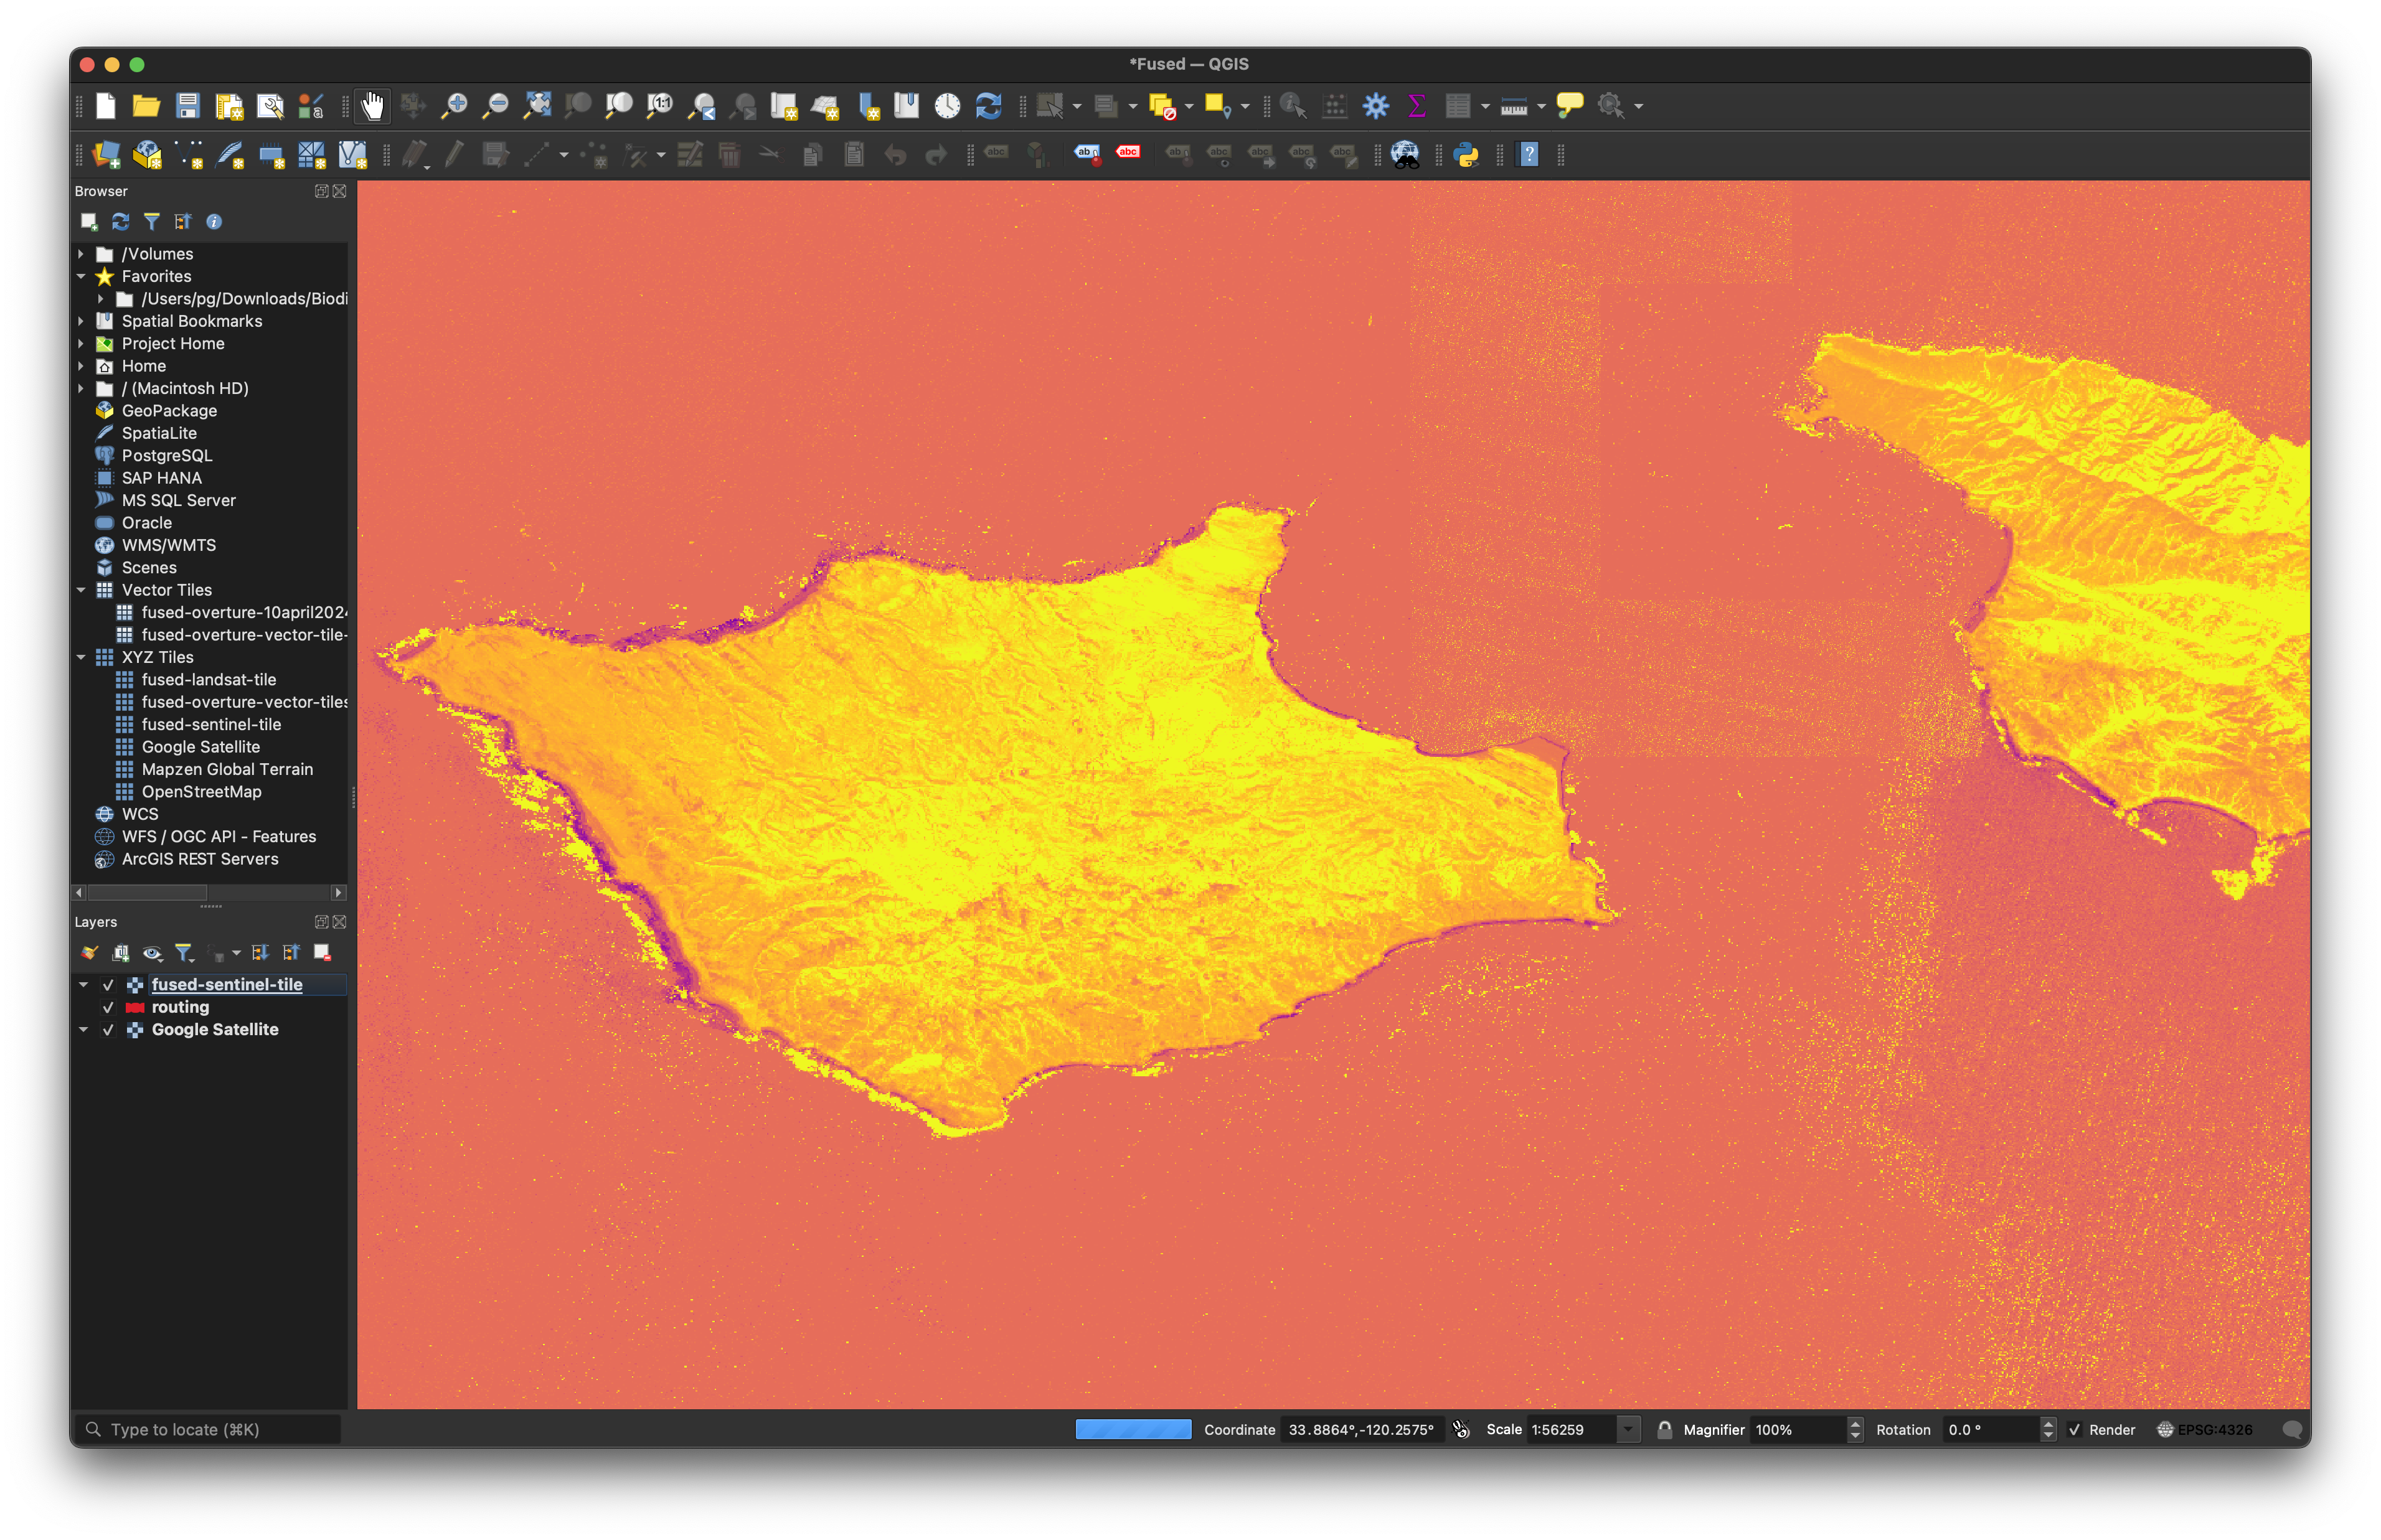
Task: Click the Refresh map canvas icon
Action: click(x=988, y=105)
